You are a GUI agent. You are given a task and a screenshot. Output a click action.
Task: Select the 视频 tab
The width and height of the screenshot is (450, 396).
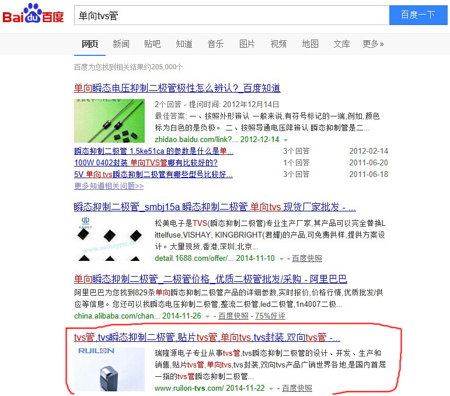[278, 44]
